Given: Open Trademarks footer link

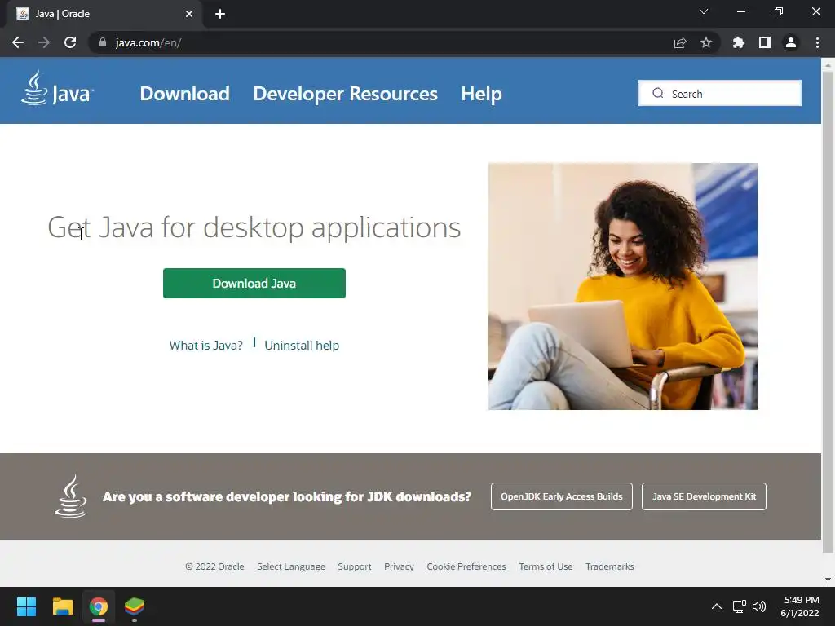Looking at the screenshot, I should pos(610,566).
